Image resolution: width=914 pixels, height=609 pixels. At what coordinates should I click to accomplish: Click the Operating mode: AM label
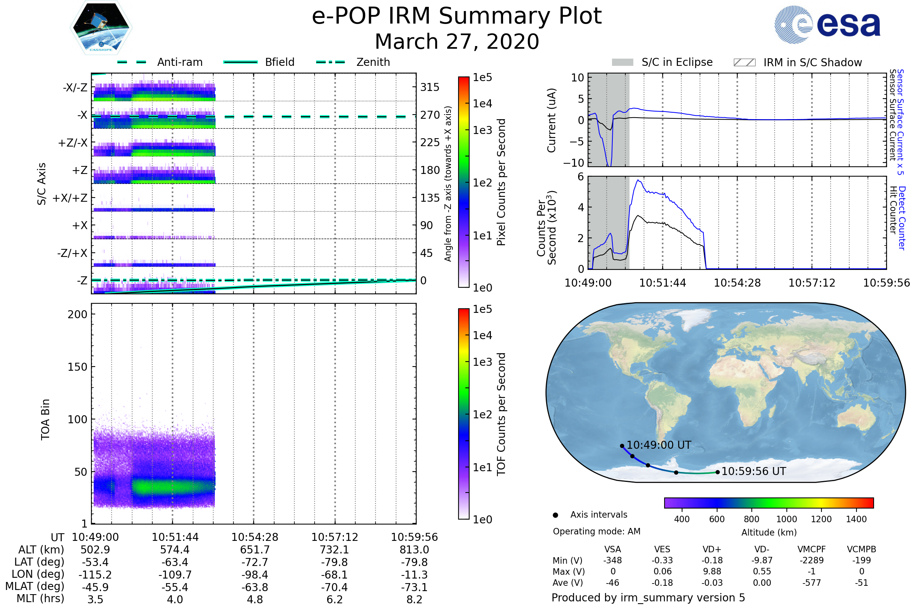(596, 531)
